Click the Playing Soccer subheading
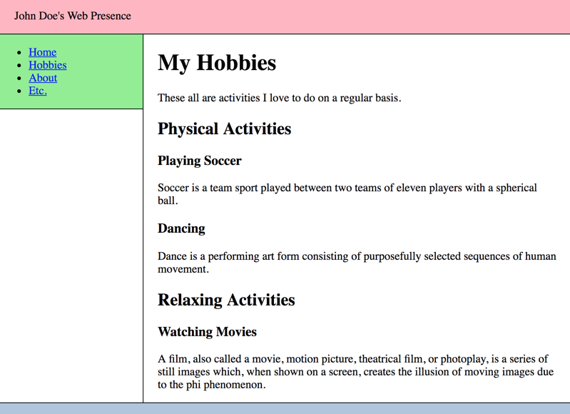 [x=199, y=161]
